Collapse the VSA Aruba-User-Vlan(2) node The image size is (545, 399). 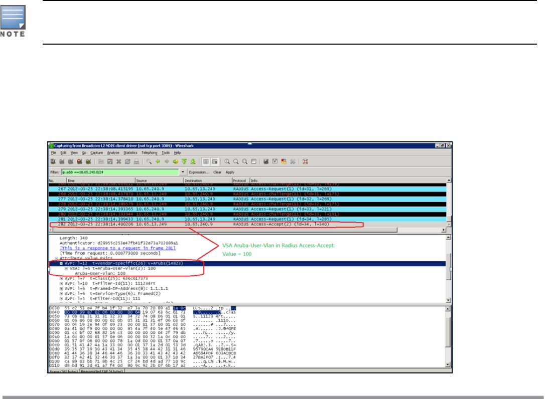coord(66,269)
